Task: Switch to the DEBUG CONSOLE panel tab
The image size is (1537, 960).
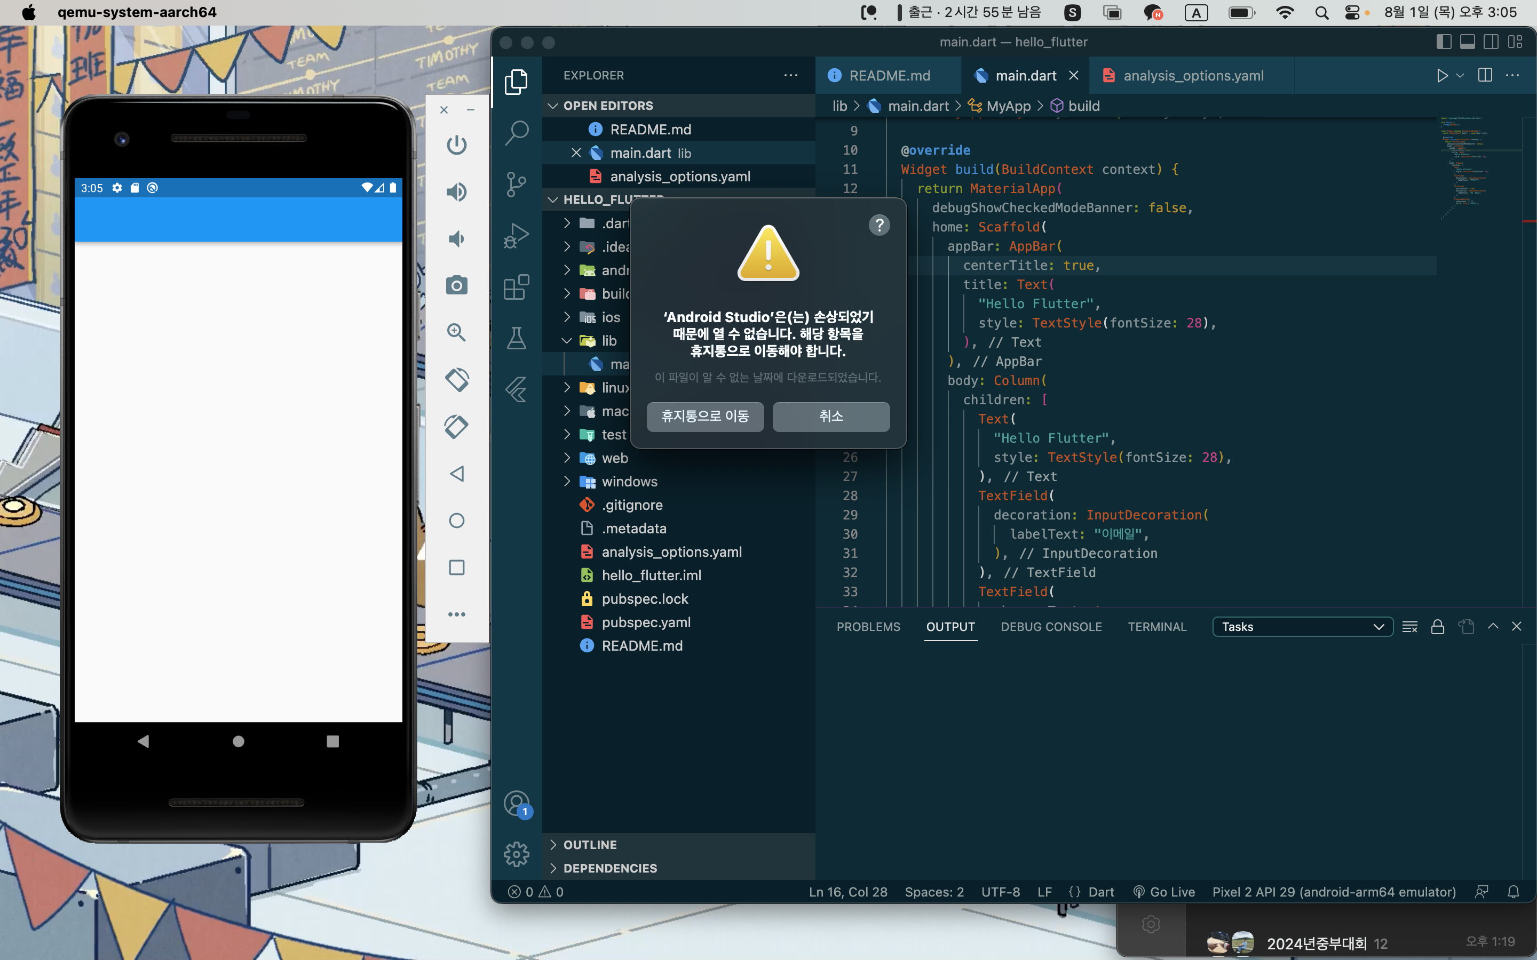Action: [1051, 627]
